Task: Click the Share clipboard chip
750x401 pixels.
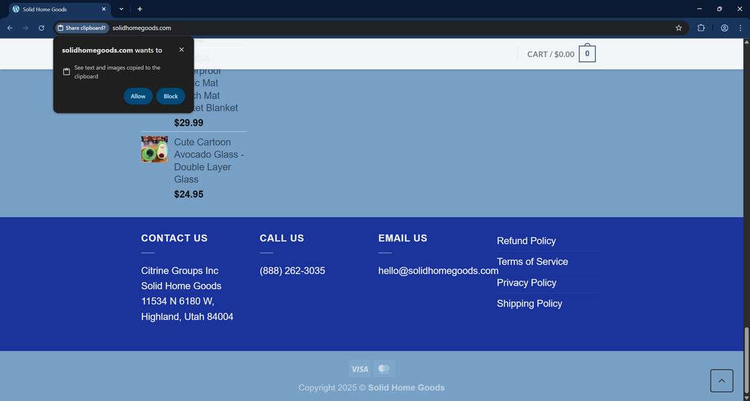Action: click(x=82, y=28)
